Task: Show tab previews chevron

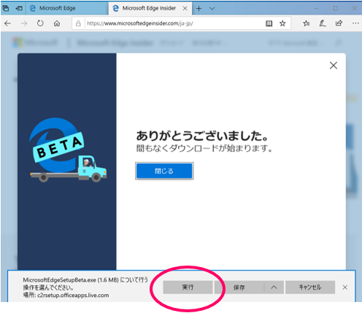Action: click(212, 9)
